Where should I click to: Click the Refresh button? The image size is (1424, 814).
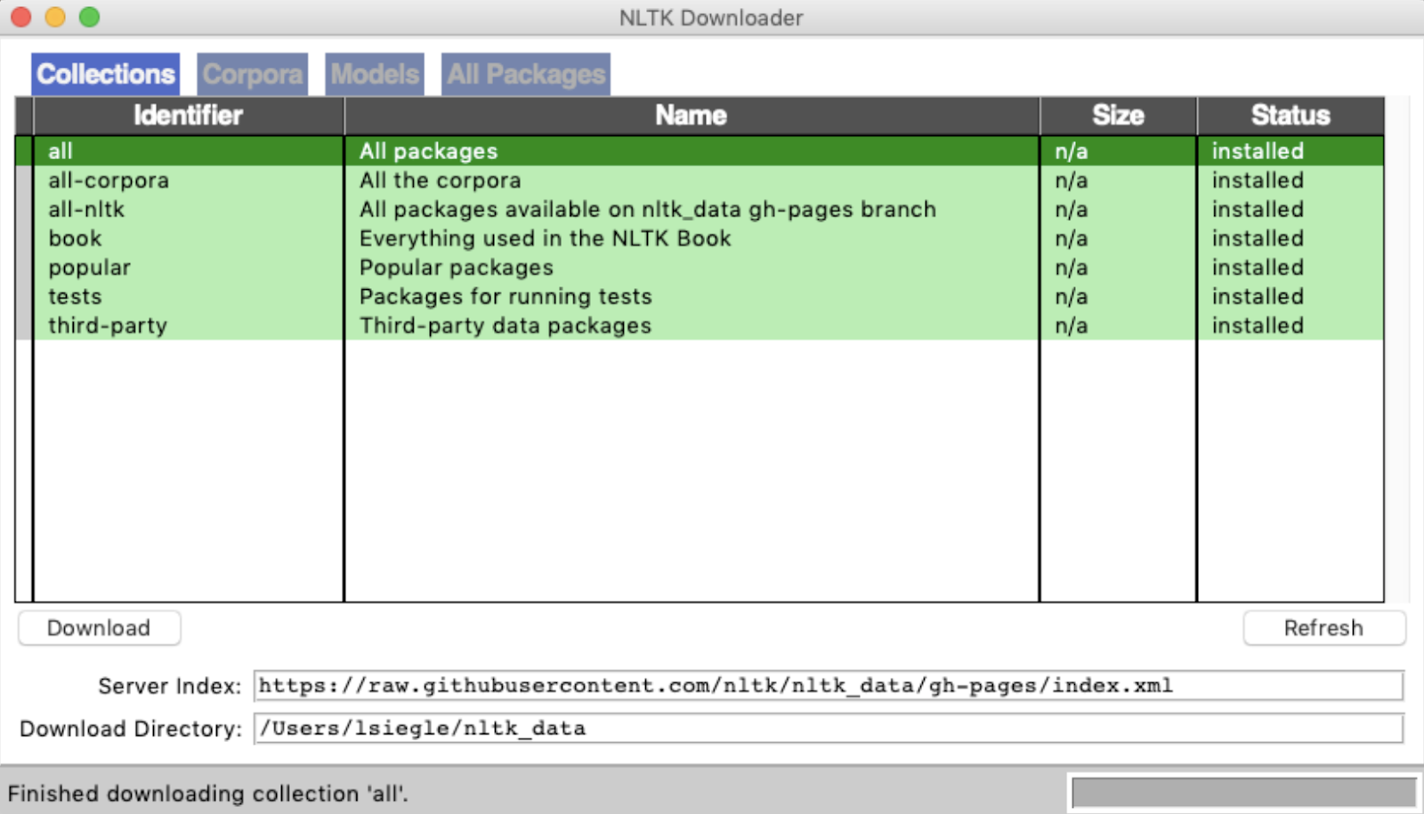(1323, 628)
